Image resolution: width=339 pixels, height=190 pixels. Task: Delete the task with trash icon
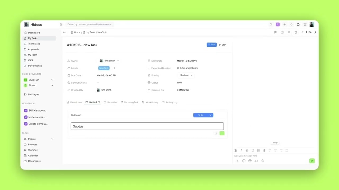(x=296, y=32)
